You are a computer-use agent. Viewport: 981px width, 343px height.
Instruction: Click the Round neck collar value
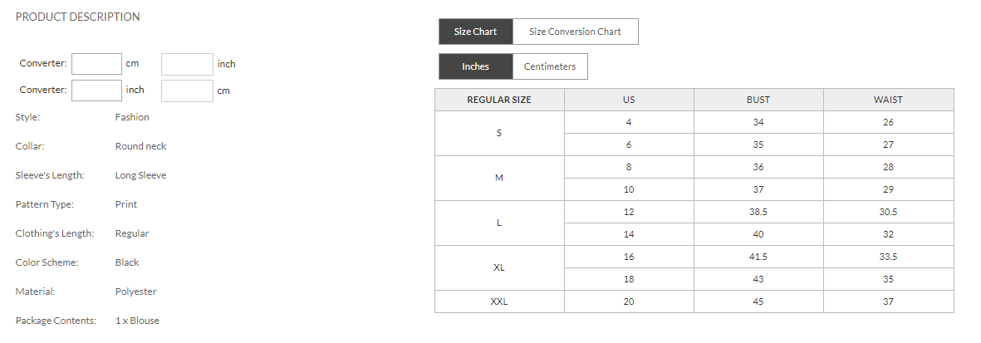point(140,146)
